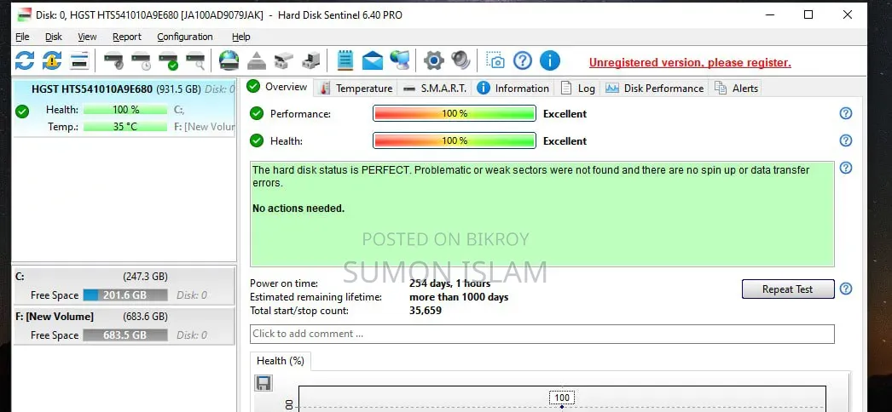Click help icon next to Repeat Test
Viewport: 892px width, 412px height.
[x=846, y=289]
